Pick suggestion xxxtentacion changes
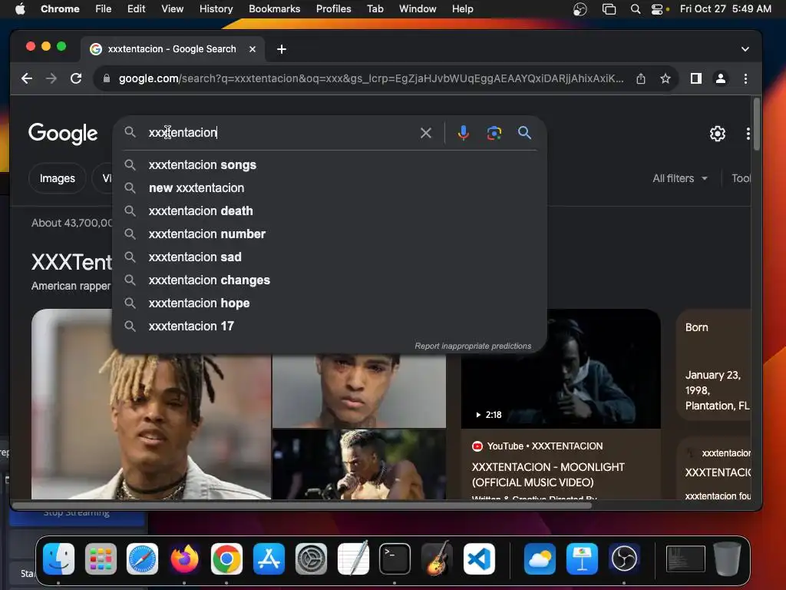 point(329,280)
